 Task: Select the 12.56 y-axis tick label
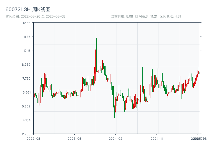coord(27,23)
